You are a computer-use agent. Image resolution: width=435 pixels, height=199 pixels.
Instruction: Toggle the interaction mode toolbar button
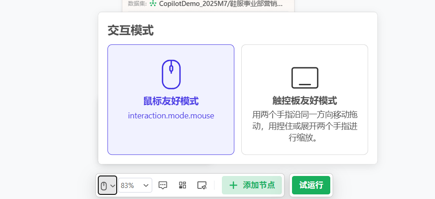107,185
